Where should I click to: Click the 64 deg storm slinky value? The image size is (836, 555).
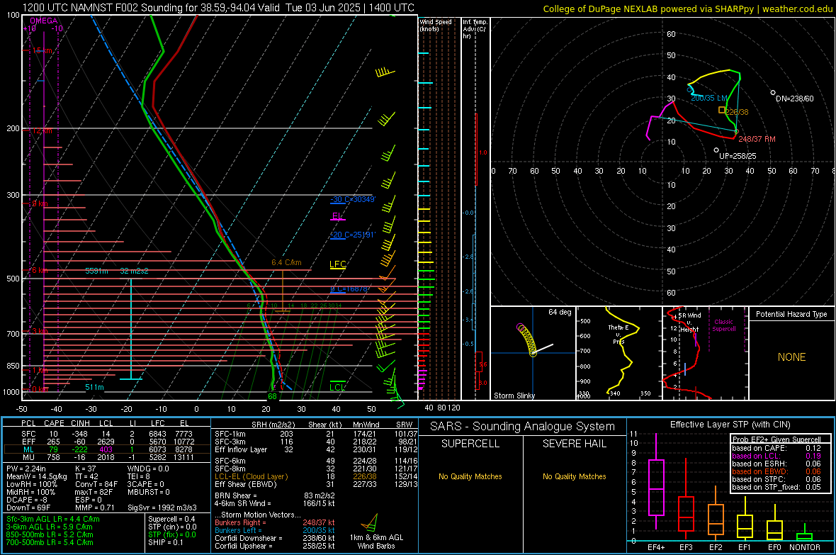point(560,312)
